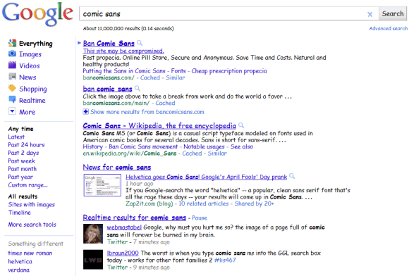
Task: Search times new roman instead
Action: pos(30,253)
